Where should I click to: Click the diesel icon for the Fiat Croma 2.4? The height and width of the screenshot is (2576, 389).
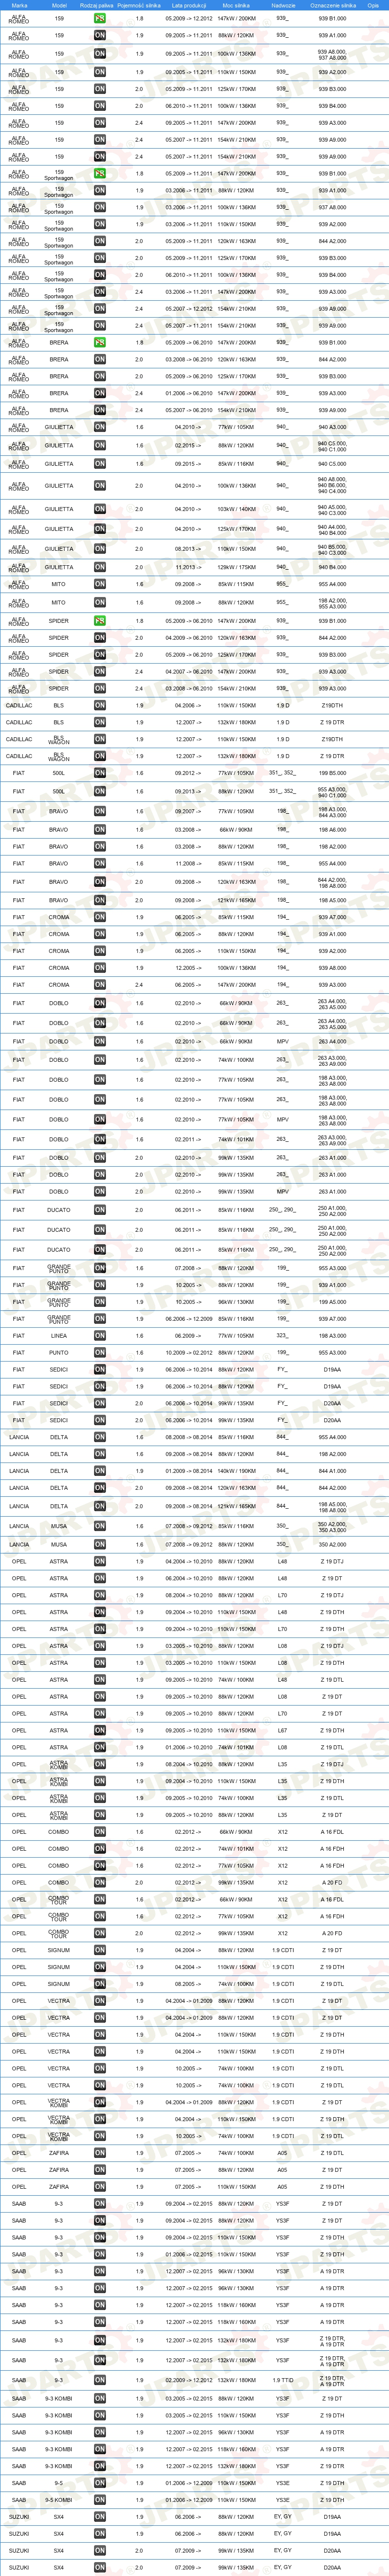pyautogui.click(x=100, y=985)
